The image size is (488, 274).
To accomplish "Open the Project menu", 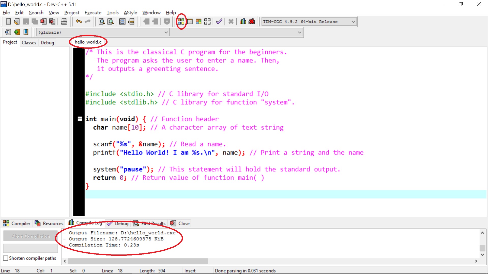I will pos(72,12).
